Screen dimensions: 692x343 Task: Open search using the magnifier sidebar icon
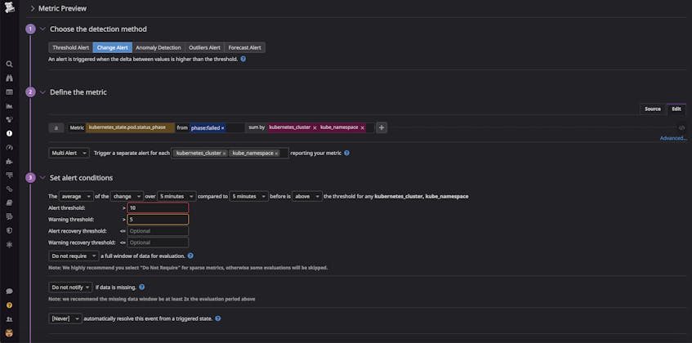point(9,64)
